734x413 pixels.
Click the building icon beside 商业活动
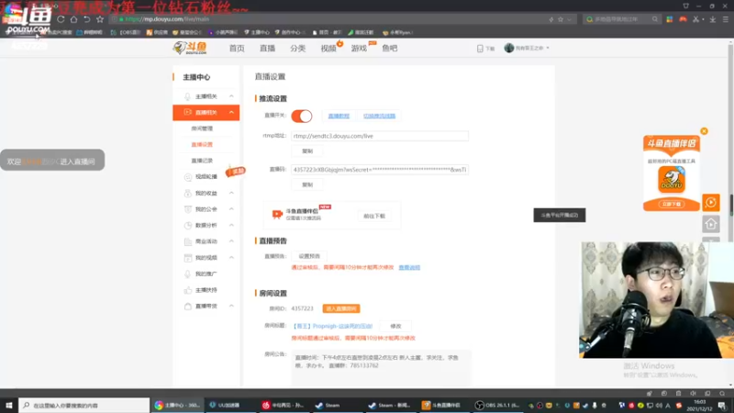[188, 241]
